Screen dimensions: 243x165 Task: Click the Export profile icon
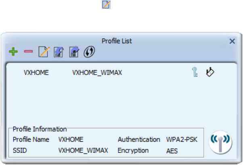(74, 52)
